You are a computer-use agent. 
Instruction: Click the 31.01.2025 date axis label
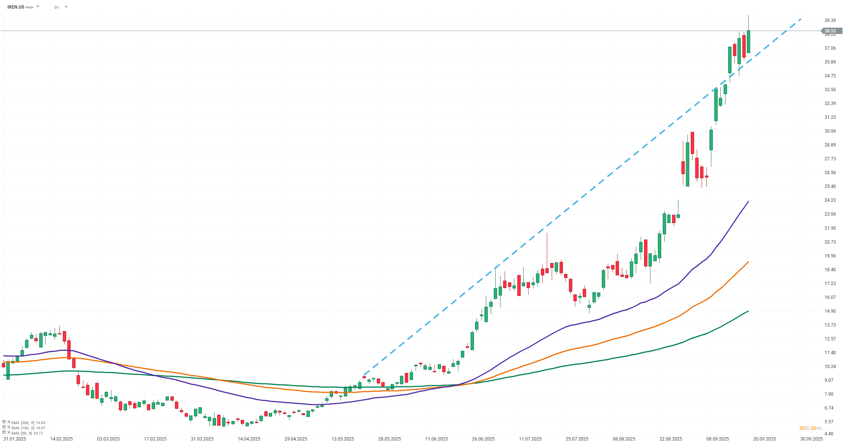coord(15,439)
